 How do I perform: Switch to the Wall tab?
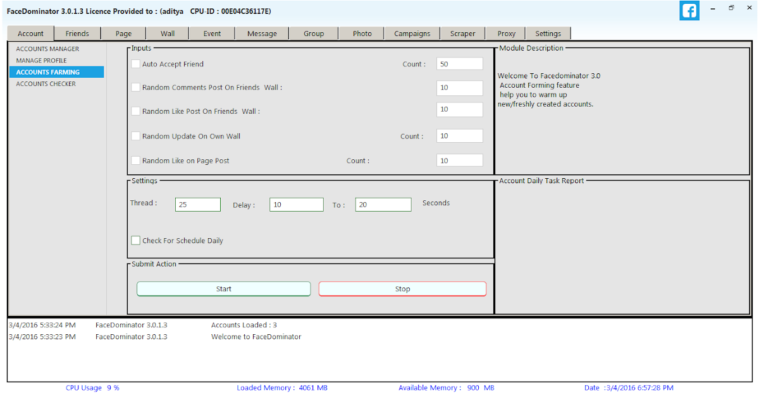168,33
